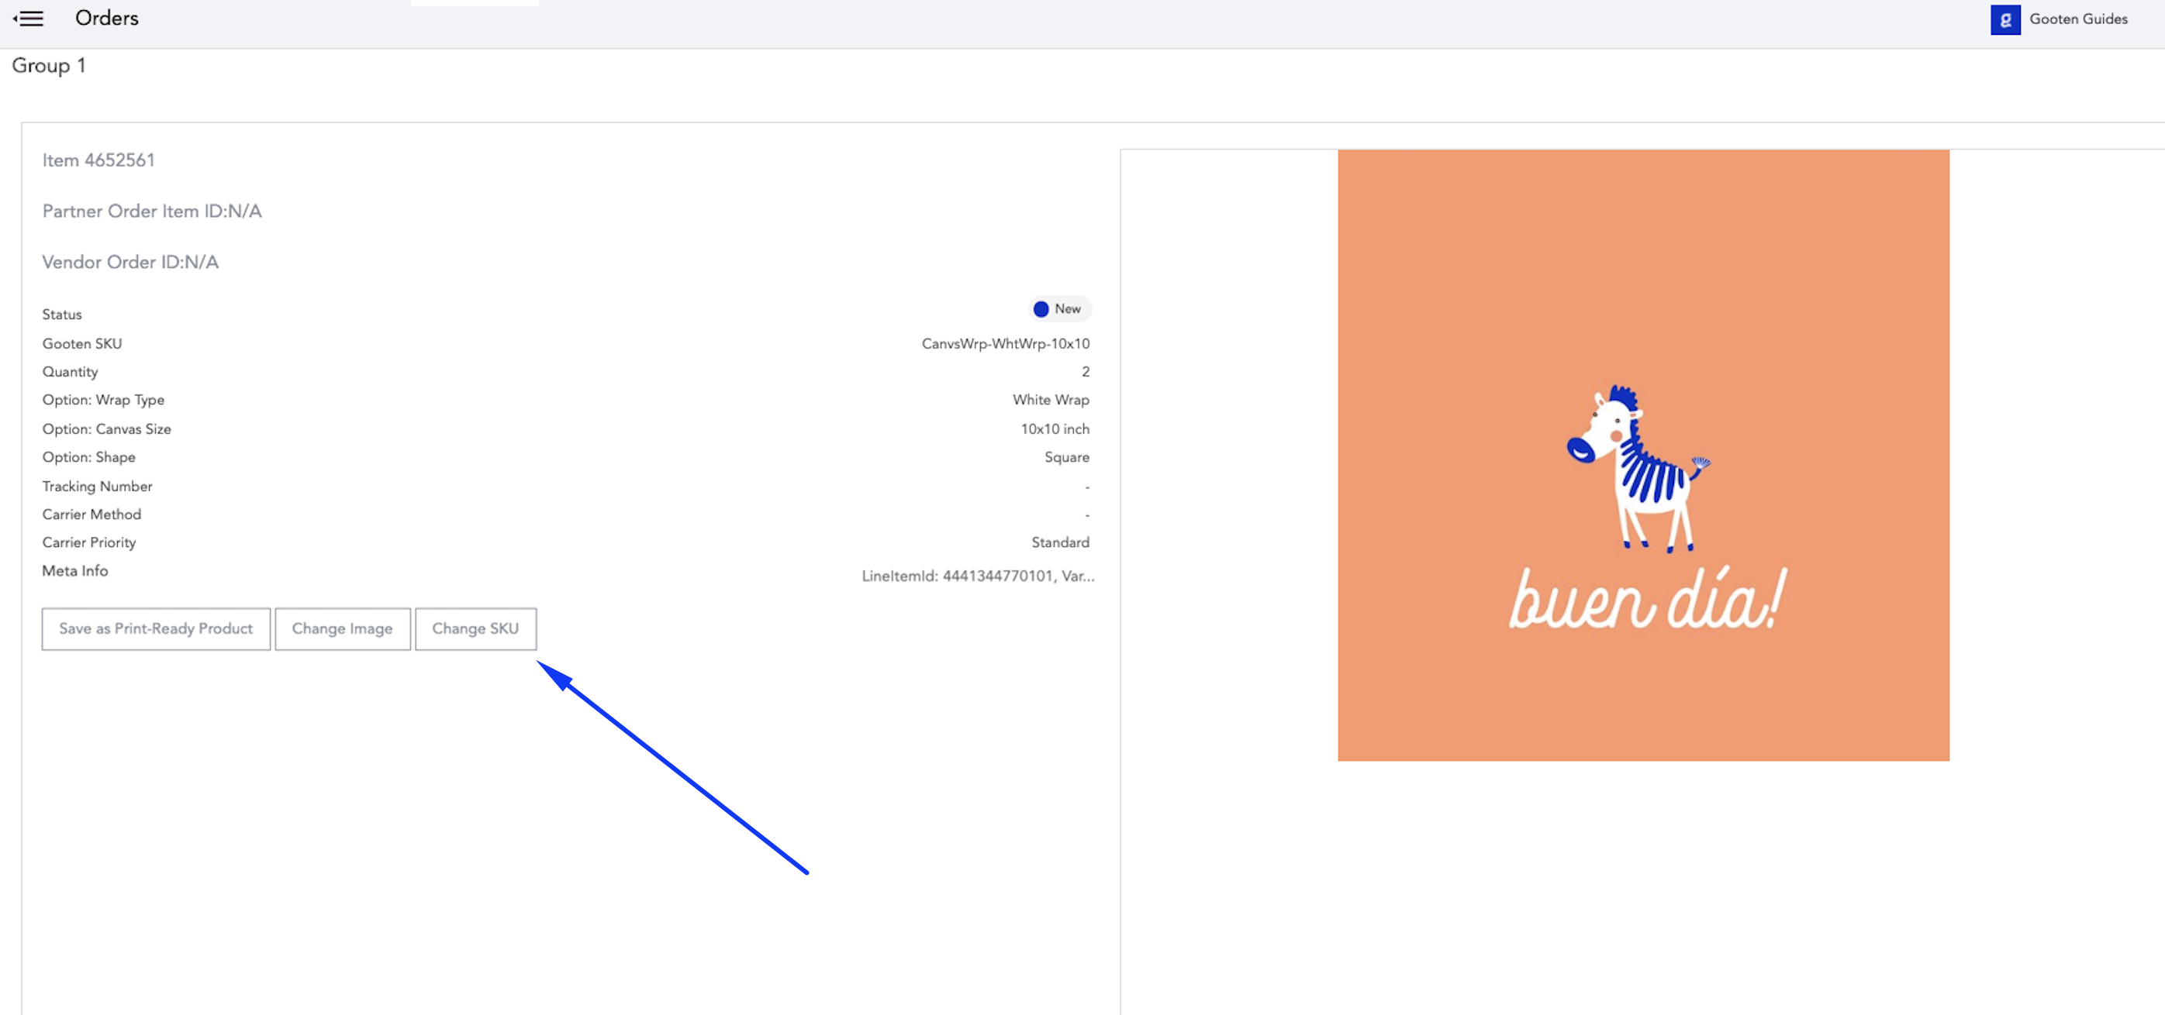
Task: Click the truncated LineItemId meta info value
Action: pos(978,576)
